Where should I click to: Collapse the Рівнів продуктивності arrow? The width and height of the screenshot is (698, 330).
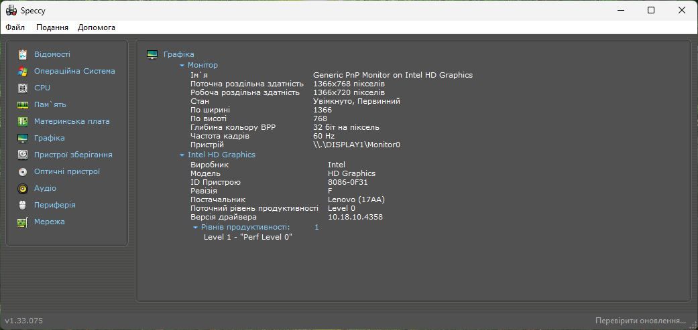[195, 228]
